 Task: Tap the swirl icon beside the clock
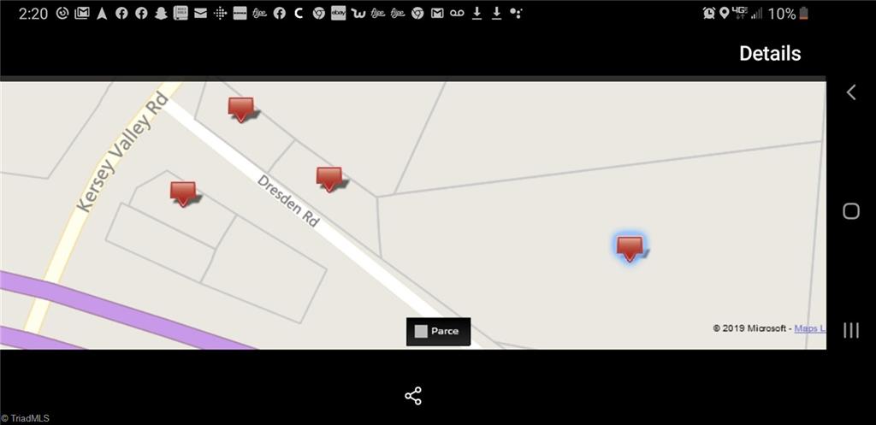[62, 14]
